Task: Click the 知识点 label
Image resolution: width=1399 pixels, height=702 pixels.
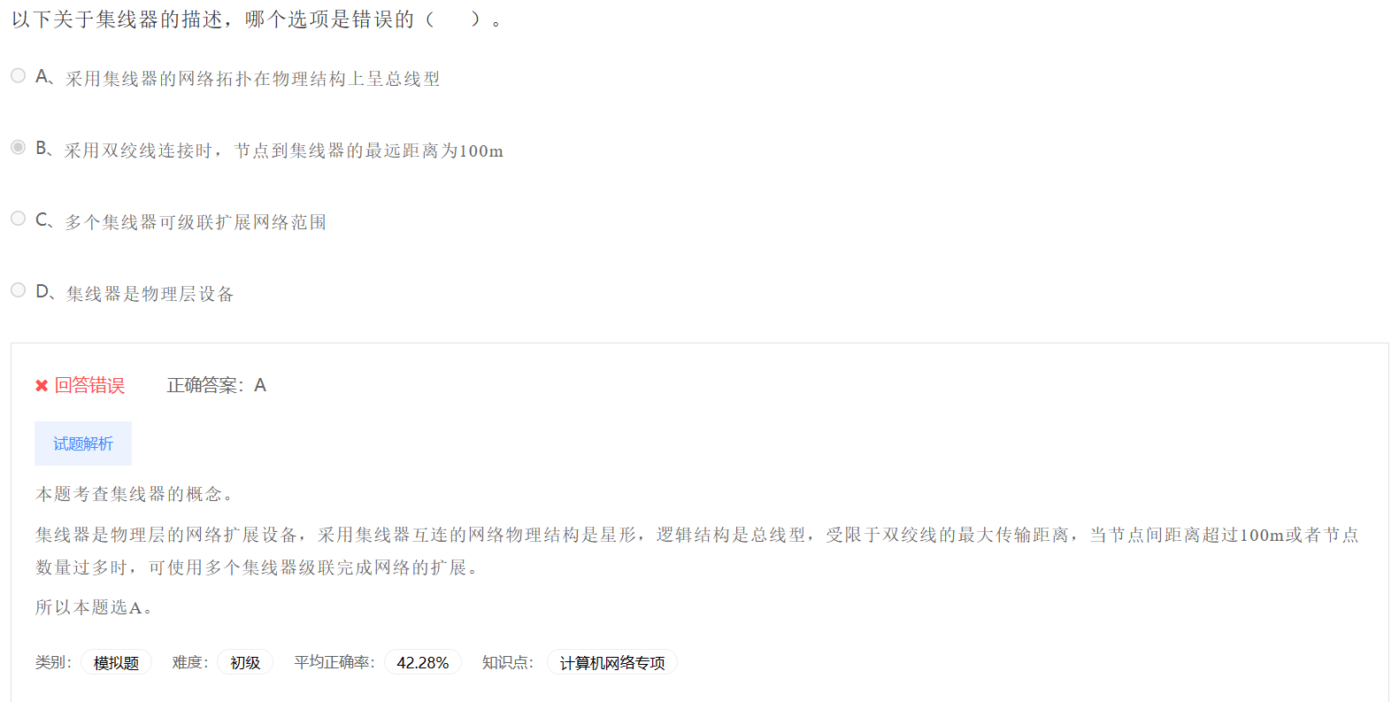Action: (508, 662)
